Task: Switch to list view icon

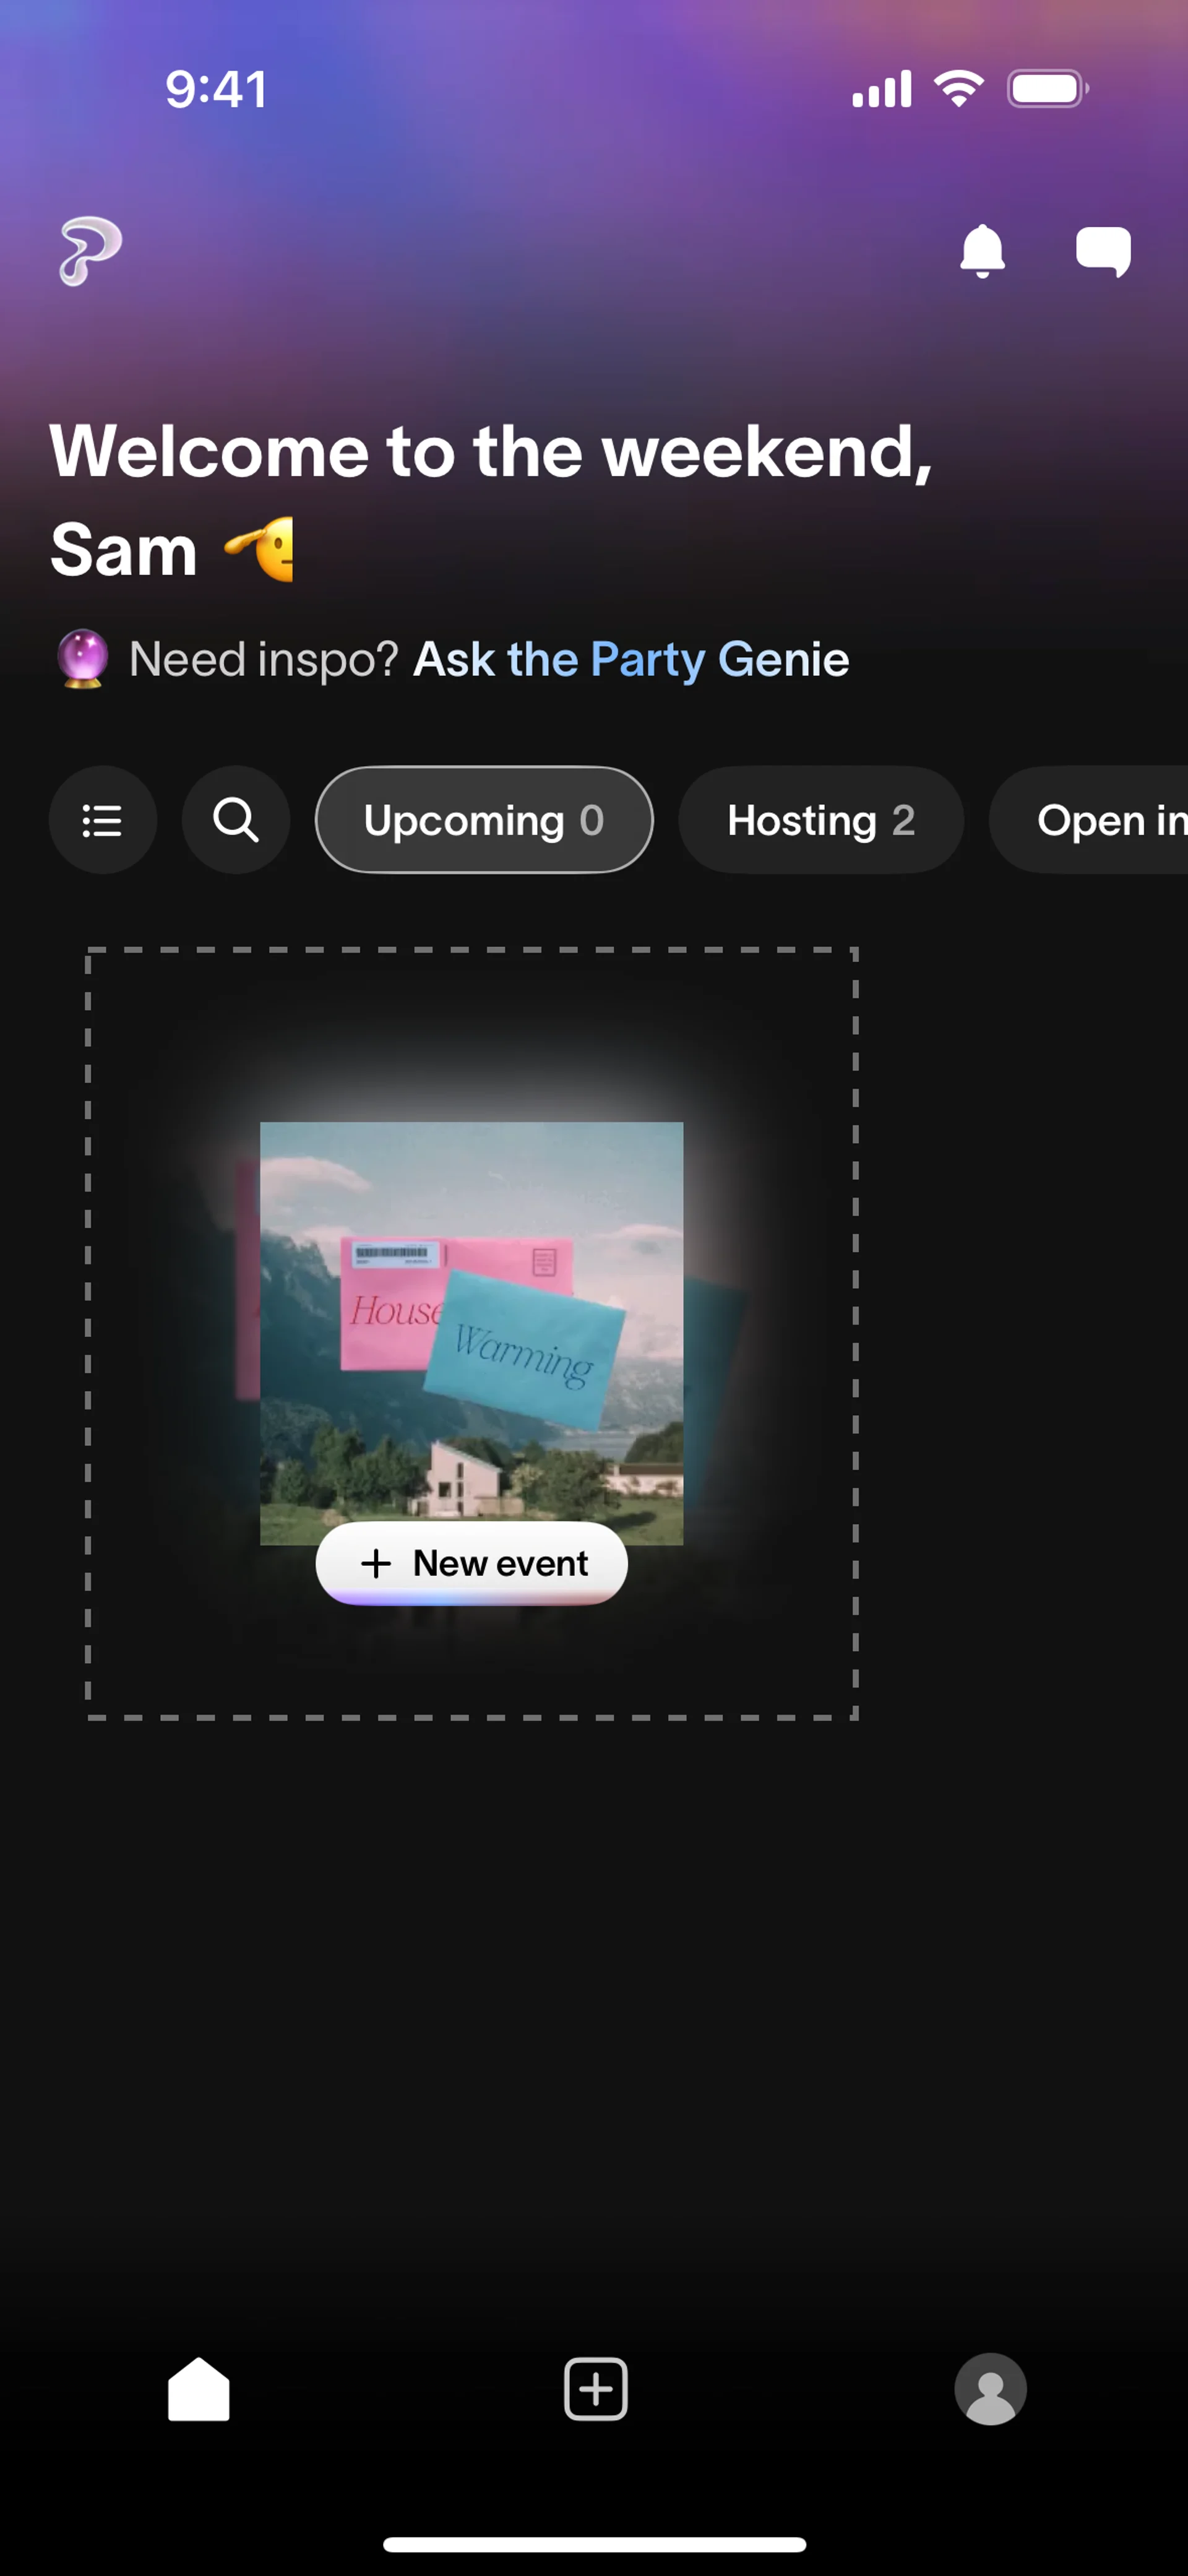Action: pos(102,820)
